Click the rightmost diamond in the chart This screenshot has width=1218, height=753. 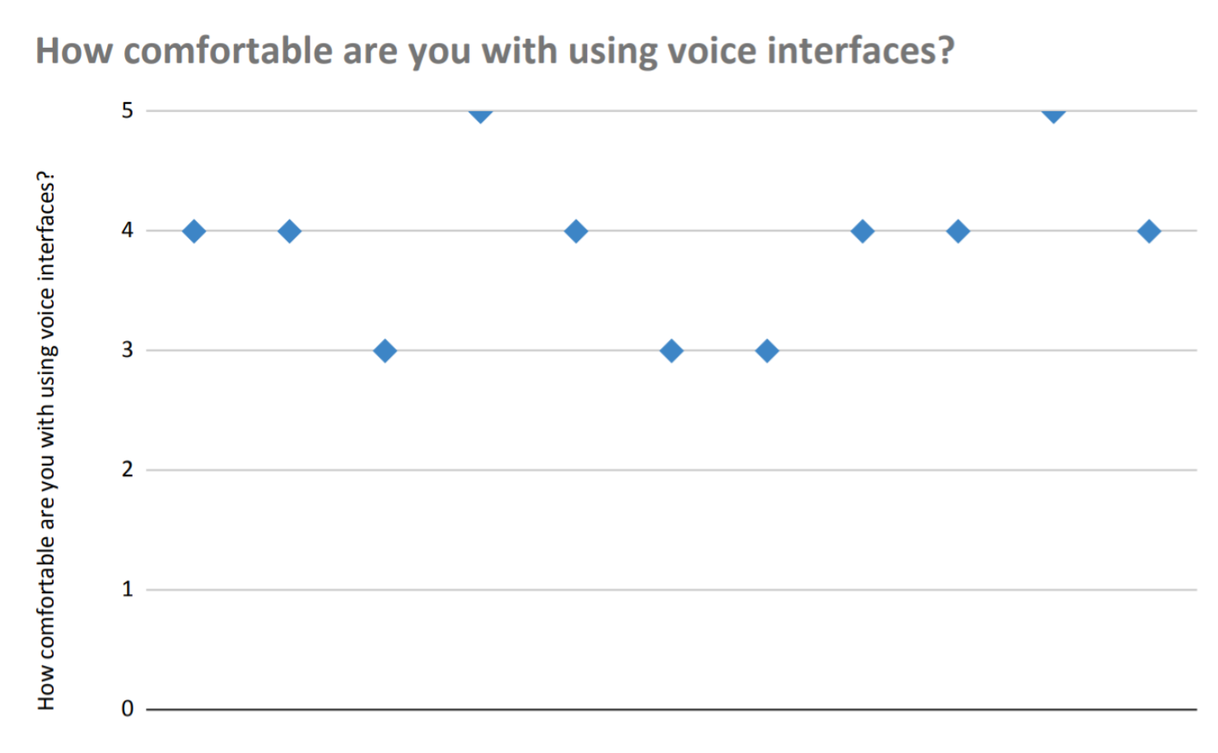[x=1149, y=232]
